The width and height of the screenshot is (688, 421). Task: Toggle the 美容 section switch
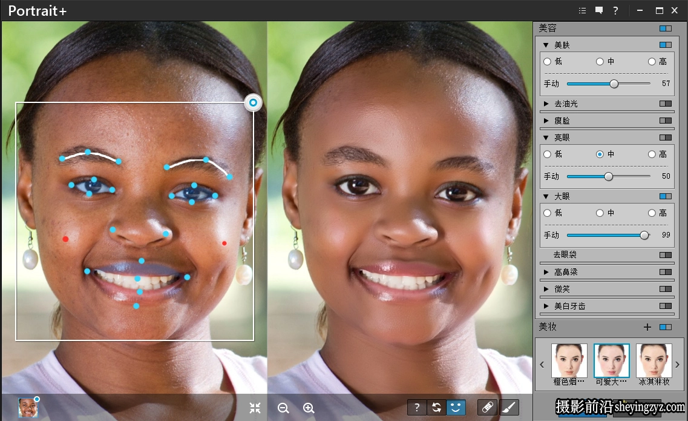(665, 28)
